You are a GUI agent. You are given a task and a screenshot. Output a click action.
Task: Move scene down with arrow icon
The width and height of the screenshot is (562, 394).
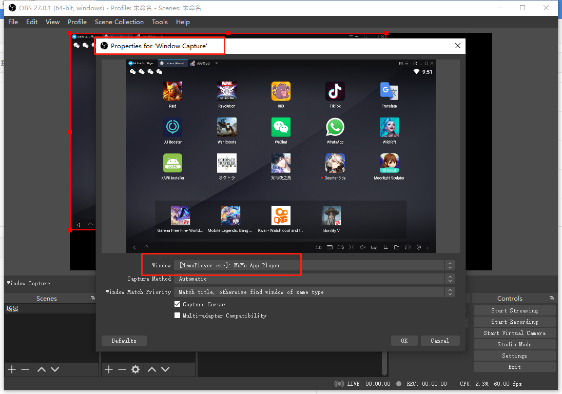55,369
